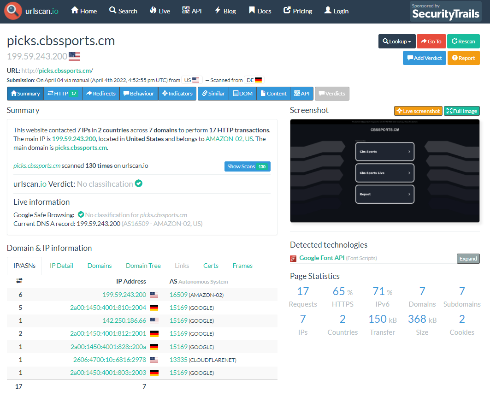Switch to the HTTP tab
This screenshot has width=490, height=397.
tap(63, 94)
